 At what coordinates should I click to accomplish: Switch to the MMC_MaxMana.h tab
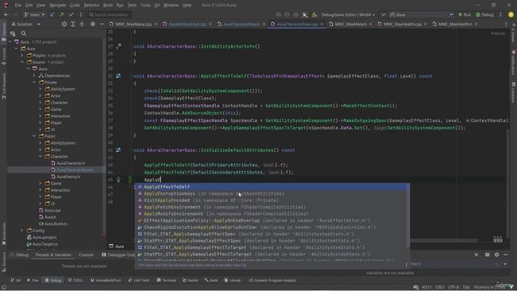pyautogui.click(x=351, y=24)
